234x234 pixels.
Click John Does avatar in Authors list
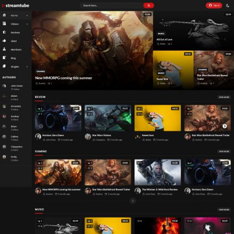[4, 86]
